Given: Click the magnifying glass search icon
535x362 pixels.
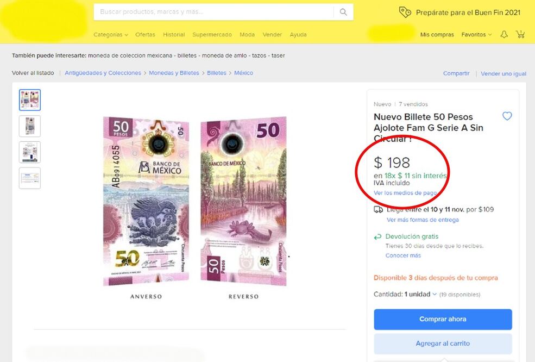Looking at the screenshot, I should click(x=342, y=11).
